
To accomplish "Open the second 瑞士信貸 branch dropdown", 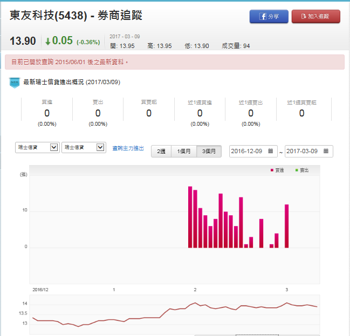I will pyautogui.click(x=84, y=147).
